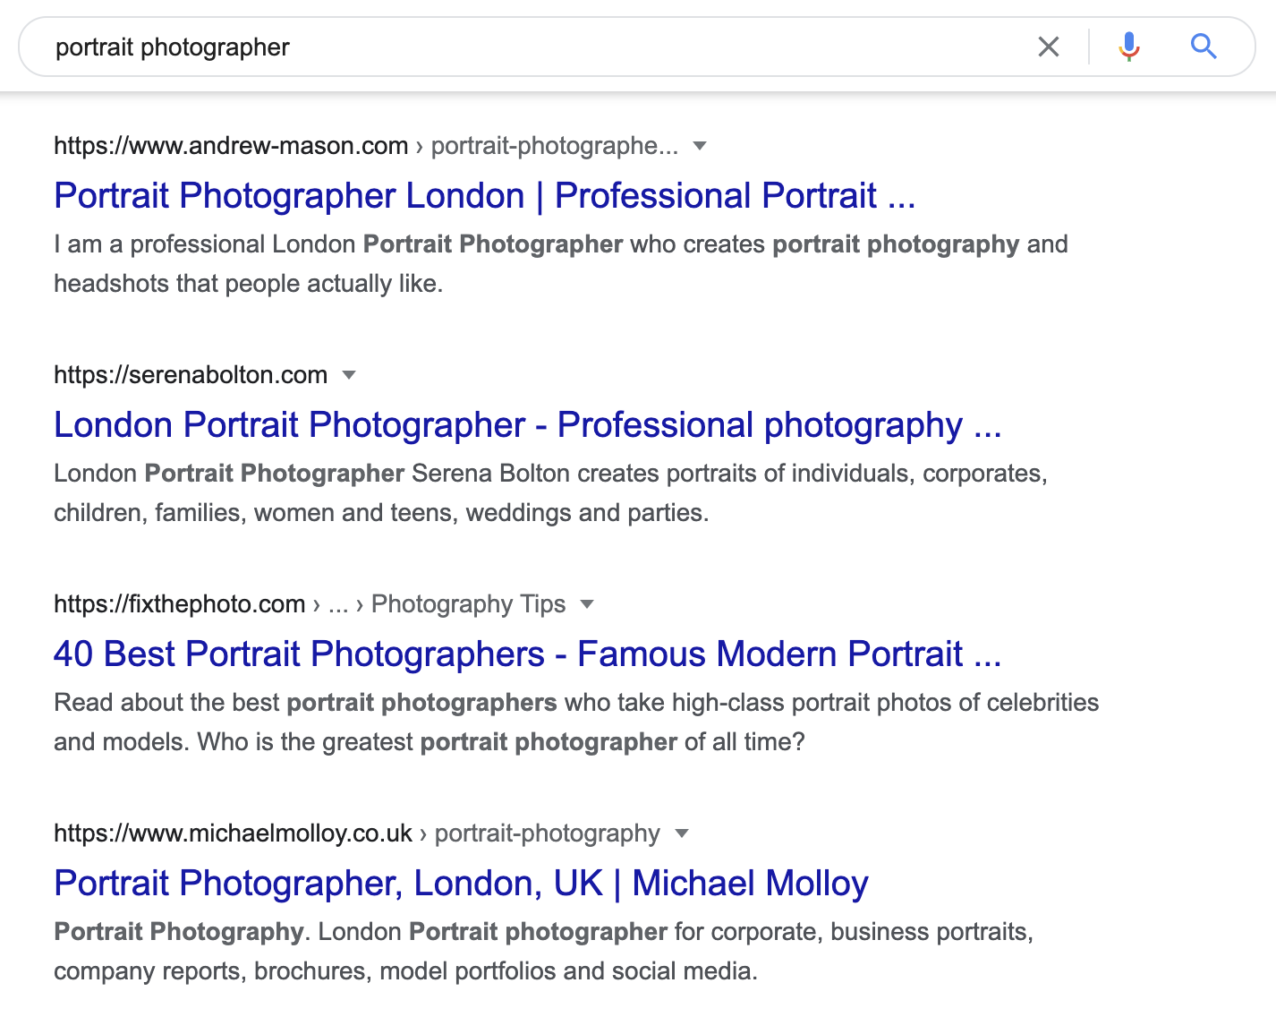Click the https://www.michaelmolloy.co.uk URL text
This screenshot has width=1276, height=1017.
point(233,833)
